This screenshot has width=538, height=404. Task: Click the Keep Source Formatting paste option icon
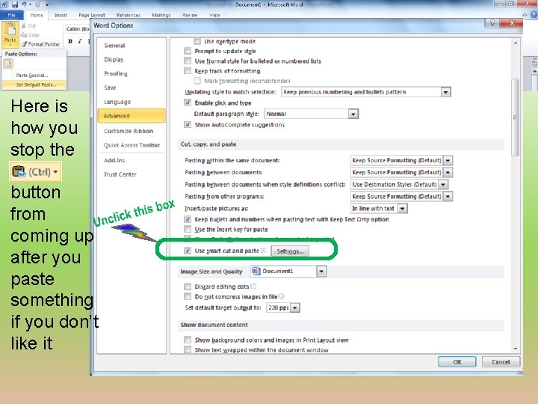click(x=8, y=64)
